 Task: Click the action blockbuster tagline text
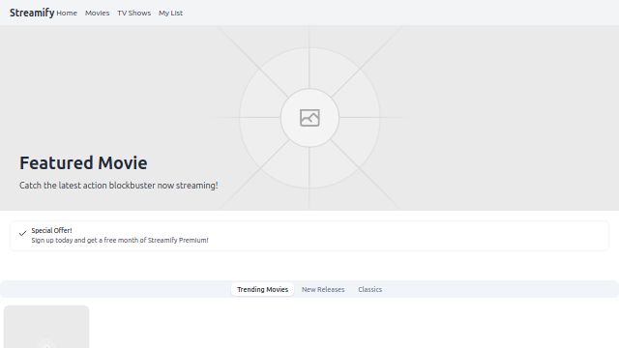pyautogui.click(x=118, y=186)
